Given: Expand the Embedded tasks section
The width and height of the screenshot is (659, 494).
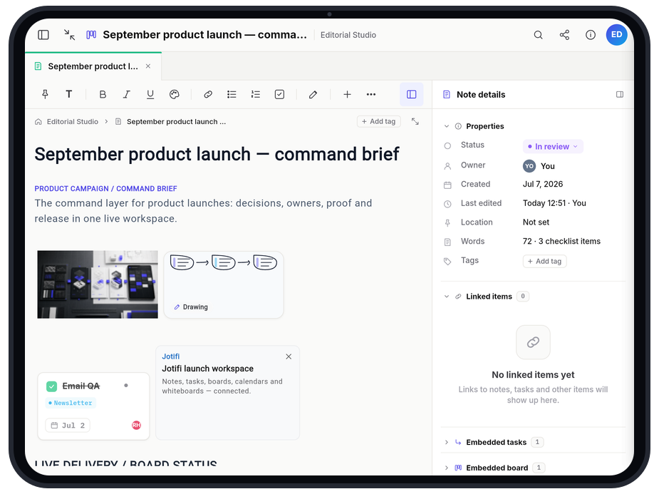Looking at the screenshot, I should click(446, 442).
